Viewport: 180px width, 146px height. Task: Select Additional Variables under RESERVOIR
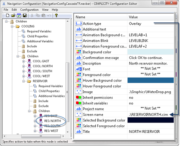[x=52, y=96]
